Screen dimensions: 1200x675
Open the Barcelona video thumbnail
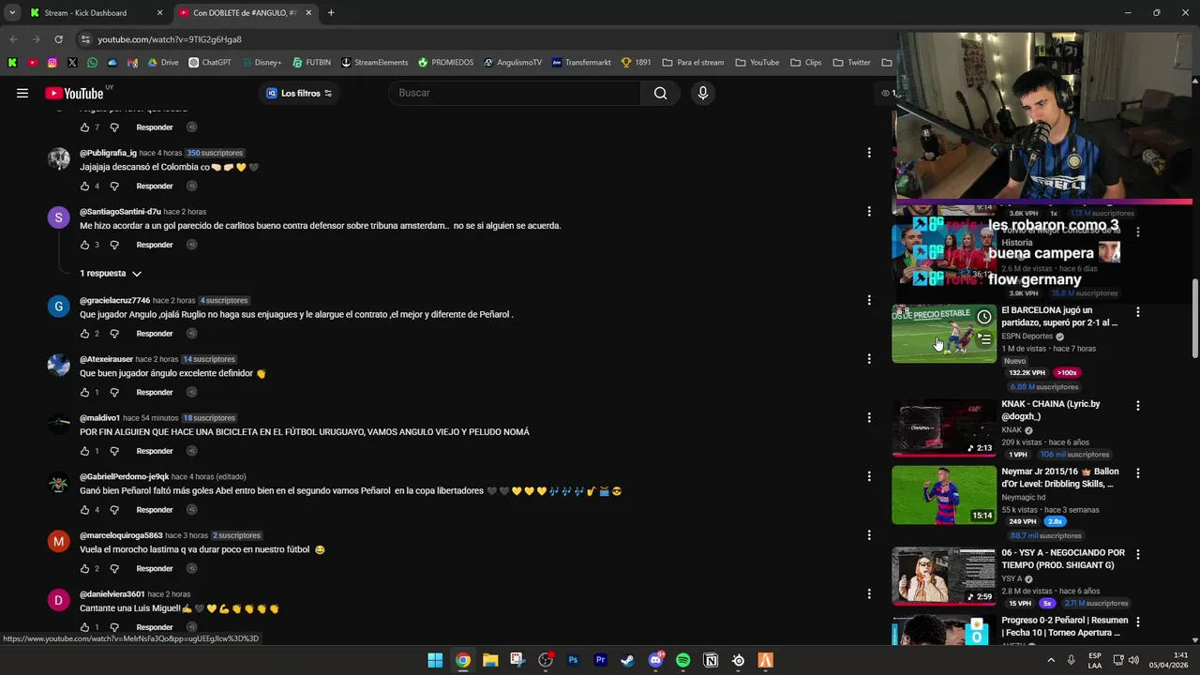(944, 334)
